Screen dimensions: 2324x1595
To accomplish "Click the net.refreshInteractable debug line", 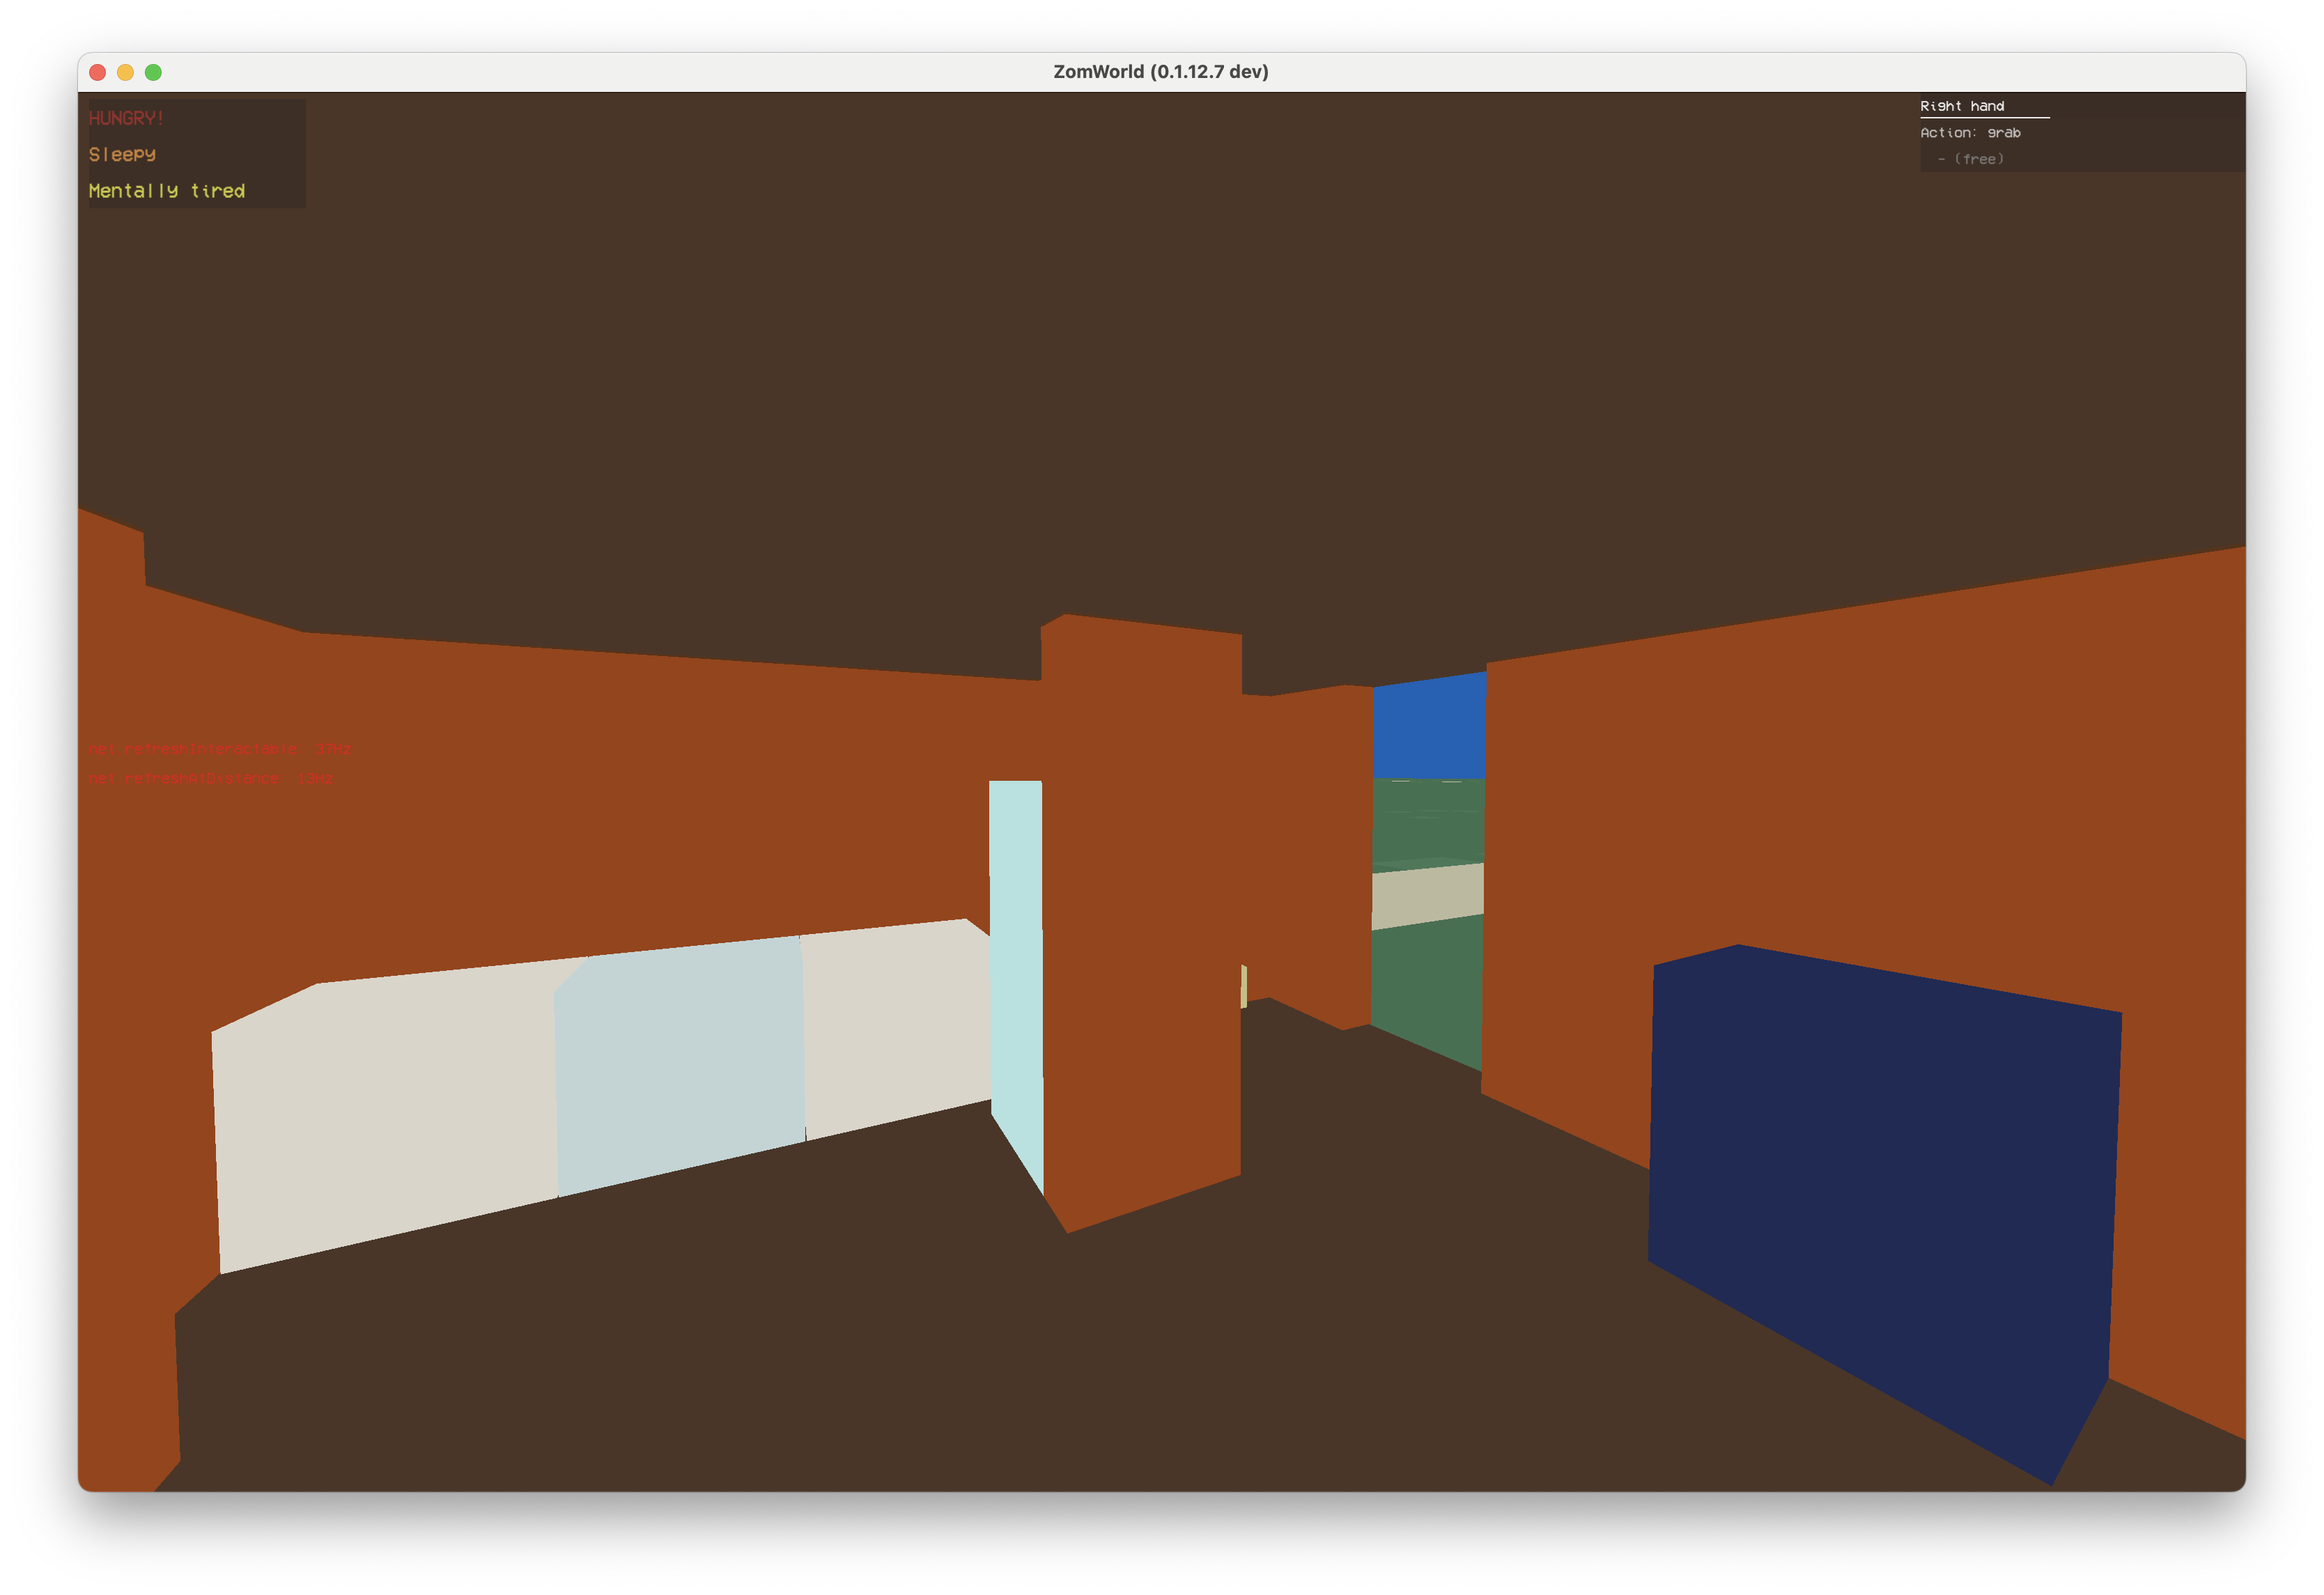I will click(219, 749).
